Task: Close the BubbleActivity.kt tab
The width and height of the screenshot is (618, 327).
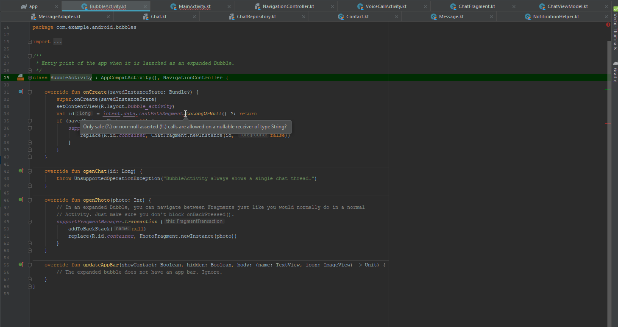Action: click(145, 7)
